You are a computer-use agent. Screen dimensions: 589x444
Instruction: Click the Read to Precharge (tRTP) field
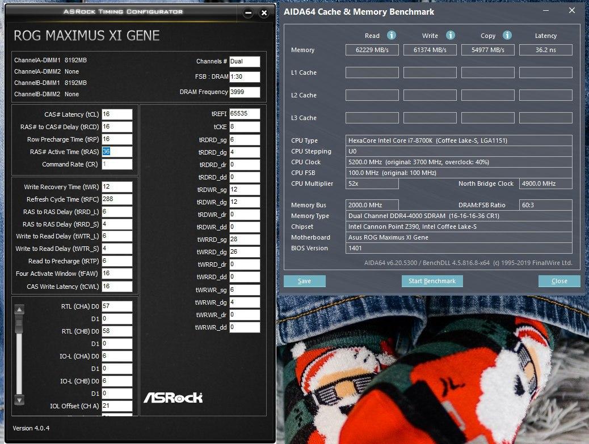117,261
